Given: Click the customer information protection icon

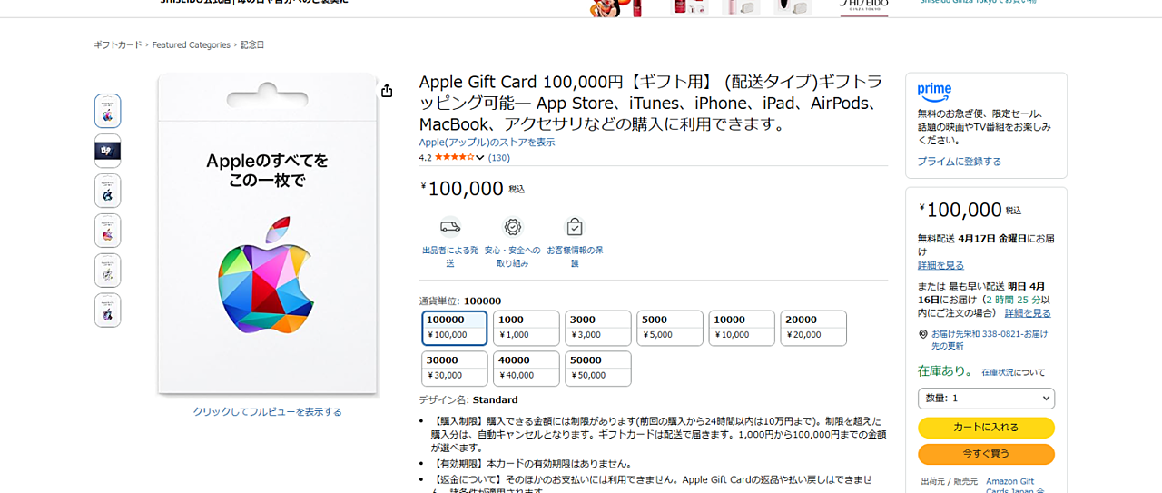Looking at the screenshot, I should coord(575,227).
